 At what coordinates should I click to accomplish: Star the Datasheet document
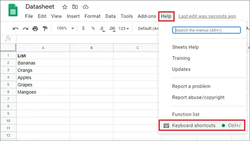[65, 7]
